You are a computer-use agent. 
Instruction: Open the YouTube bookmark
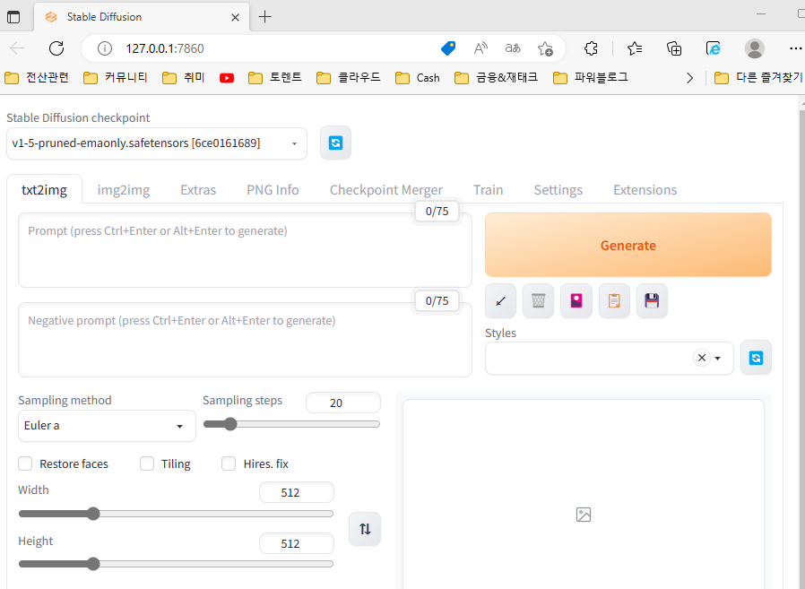pyautogui.click(x=227, y=78)
